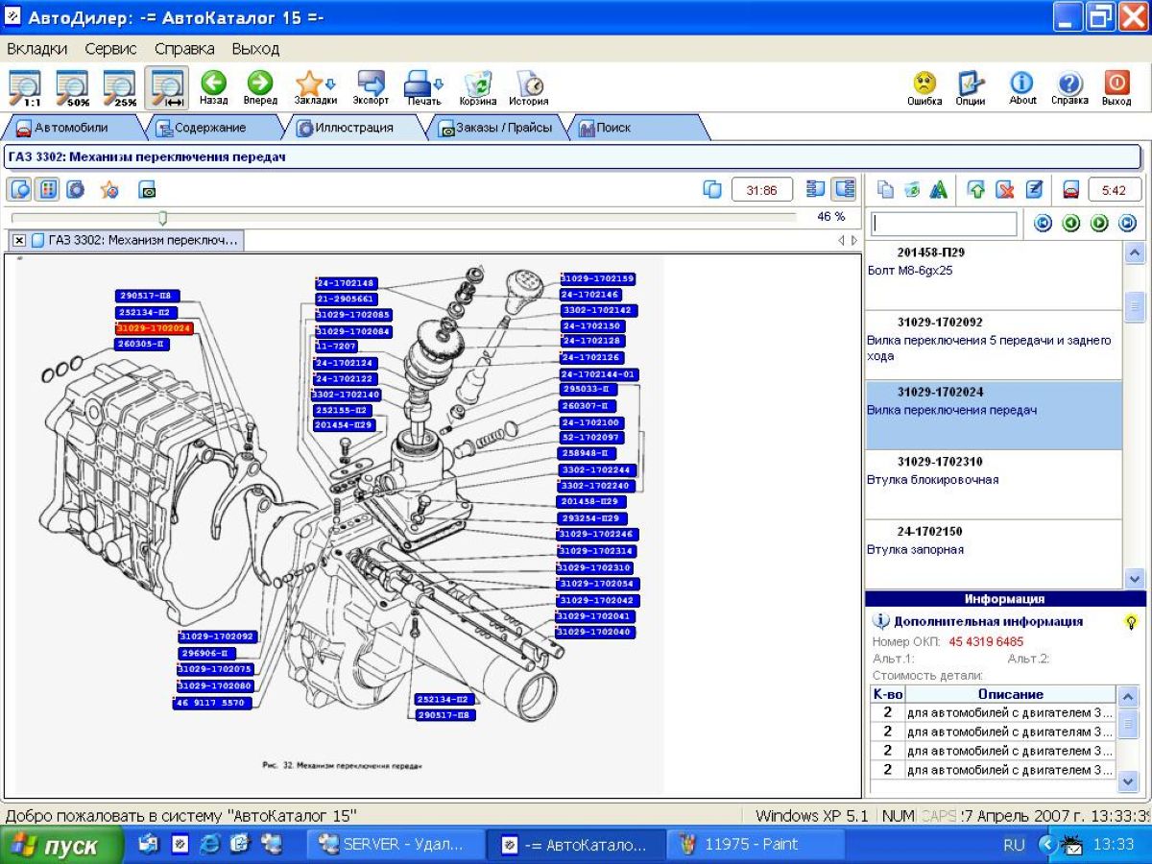This screenshot has width=1152, height=864.
Task: Click the red car icon near 5:42
Action: [x=1070, y=190]
